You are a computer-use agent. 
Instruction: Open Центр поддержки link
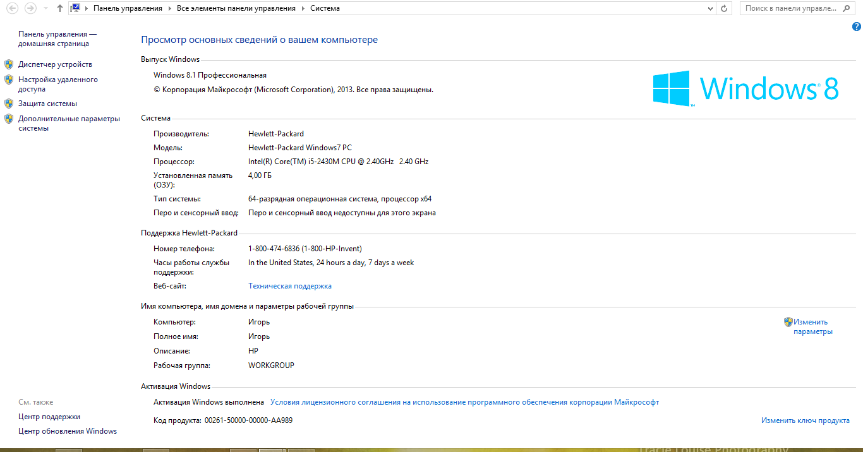coord(49,417)
